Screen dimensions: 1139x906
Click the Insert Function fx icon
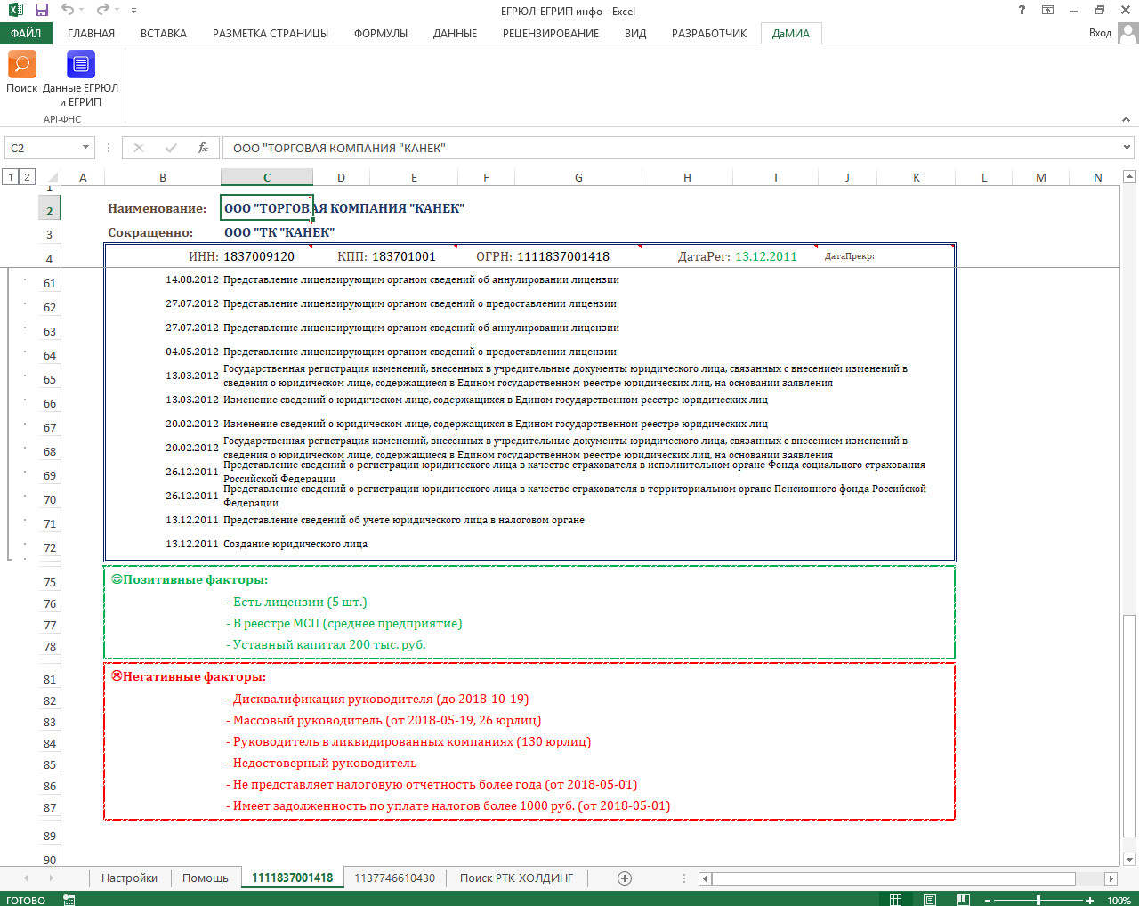coord(203,148)
